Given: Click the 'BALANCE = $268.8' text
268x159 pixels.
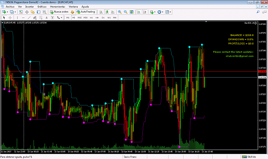Looking at the screenshot, I should [x=242, y=35].
